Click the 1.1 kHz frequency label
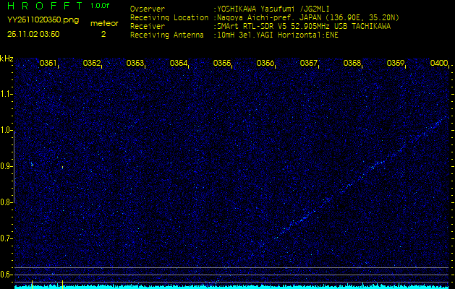Screen dimensions: 455x289 pyautogui.click(x=7, y=94)
